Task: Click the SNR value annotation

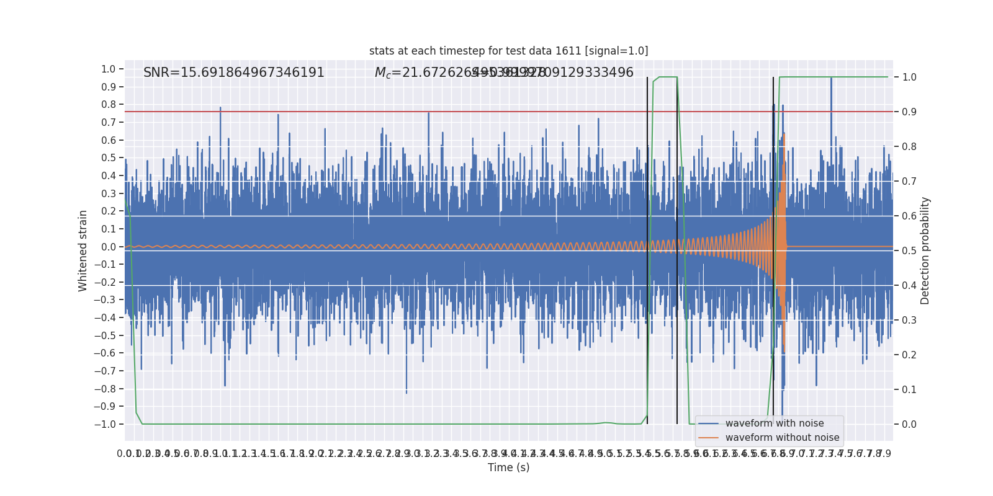Action: coord(234,73)
